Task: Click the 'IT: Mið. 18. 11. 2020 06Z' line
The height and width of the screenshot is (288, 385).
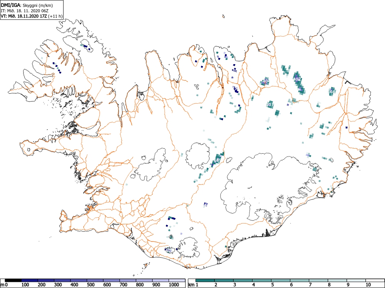Action: (24, 11)
